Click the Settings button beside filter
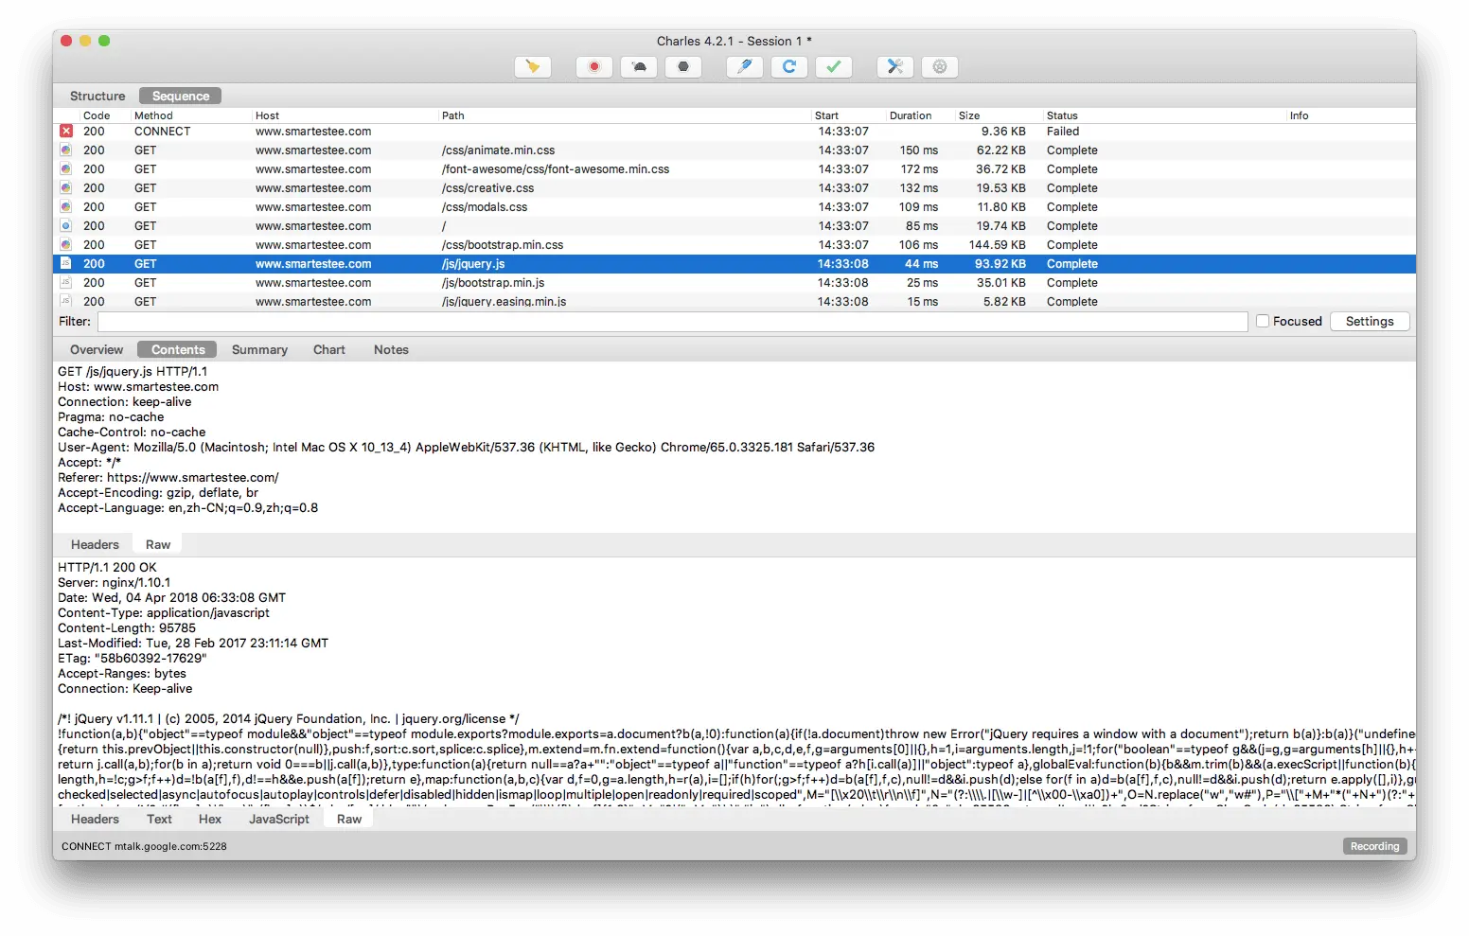The height and width of the screenshot is (936, 1469). [x=1370, y=322]
